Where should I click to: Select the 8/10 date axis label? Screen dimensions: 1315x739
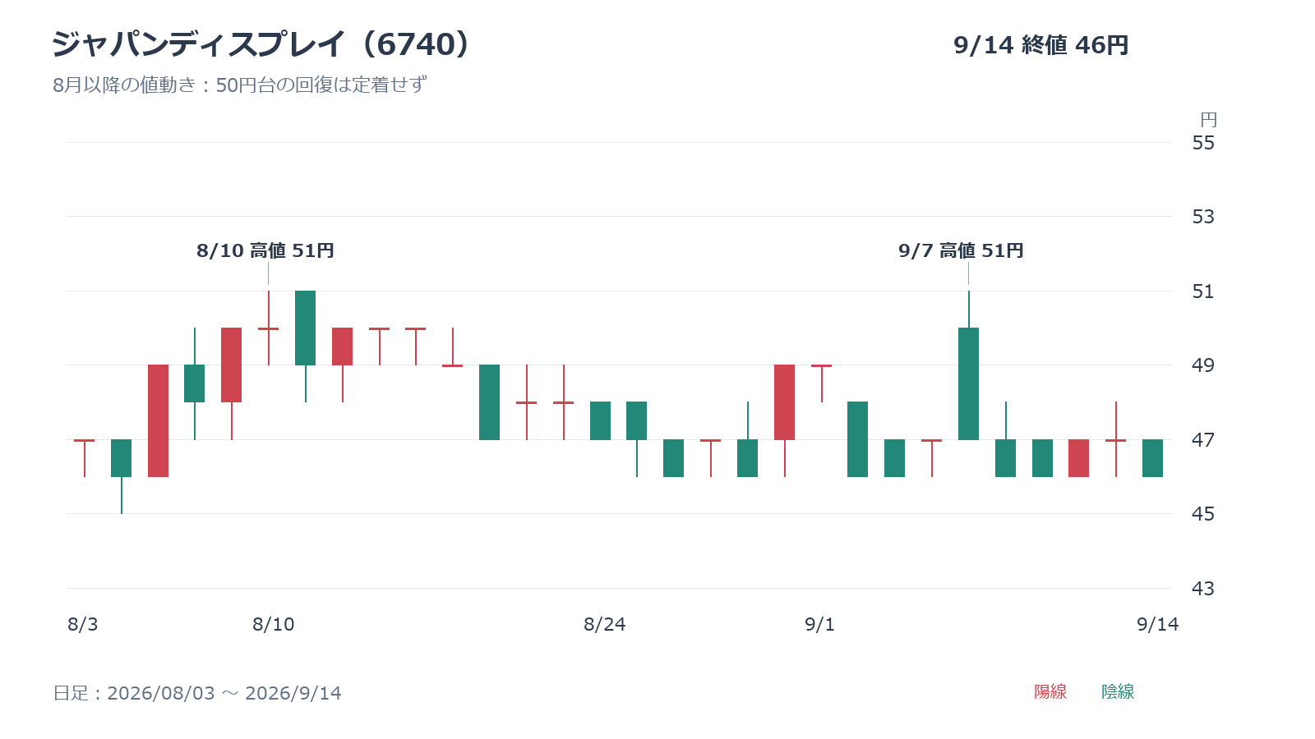coord(274,625)
